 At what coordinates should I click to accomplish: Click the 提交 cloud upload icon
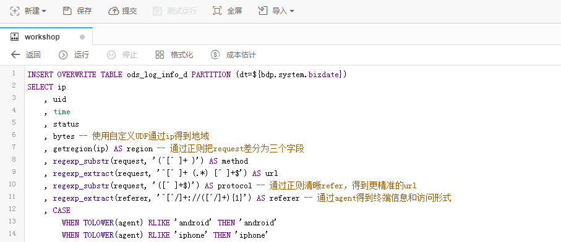(x=113, y=11)
